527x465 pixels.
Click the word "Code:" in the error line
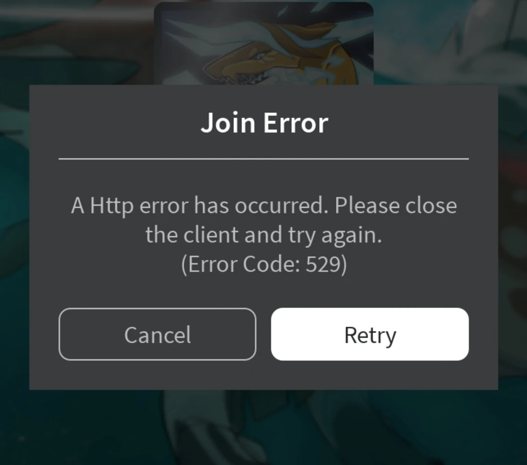pos(271,265)
